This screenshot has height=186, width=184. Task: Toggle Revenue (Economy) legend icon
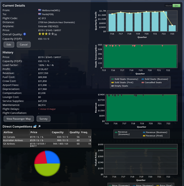tap(116, 132)
